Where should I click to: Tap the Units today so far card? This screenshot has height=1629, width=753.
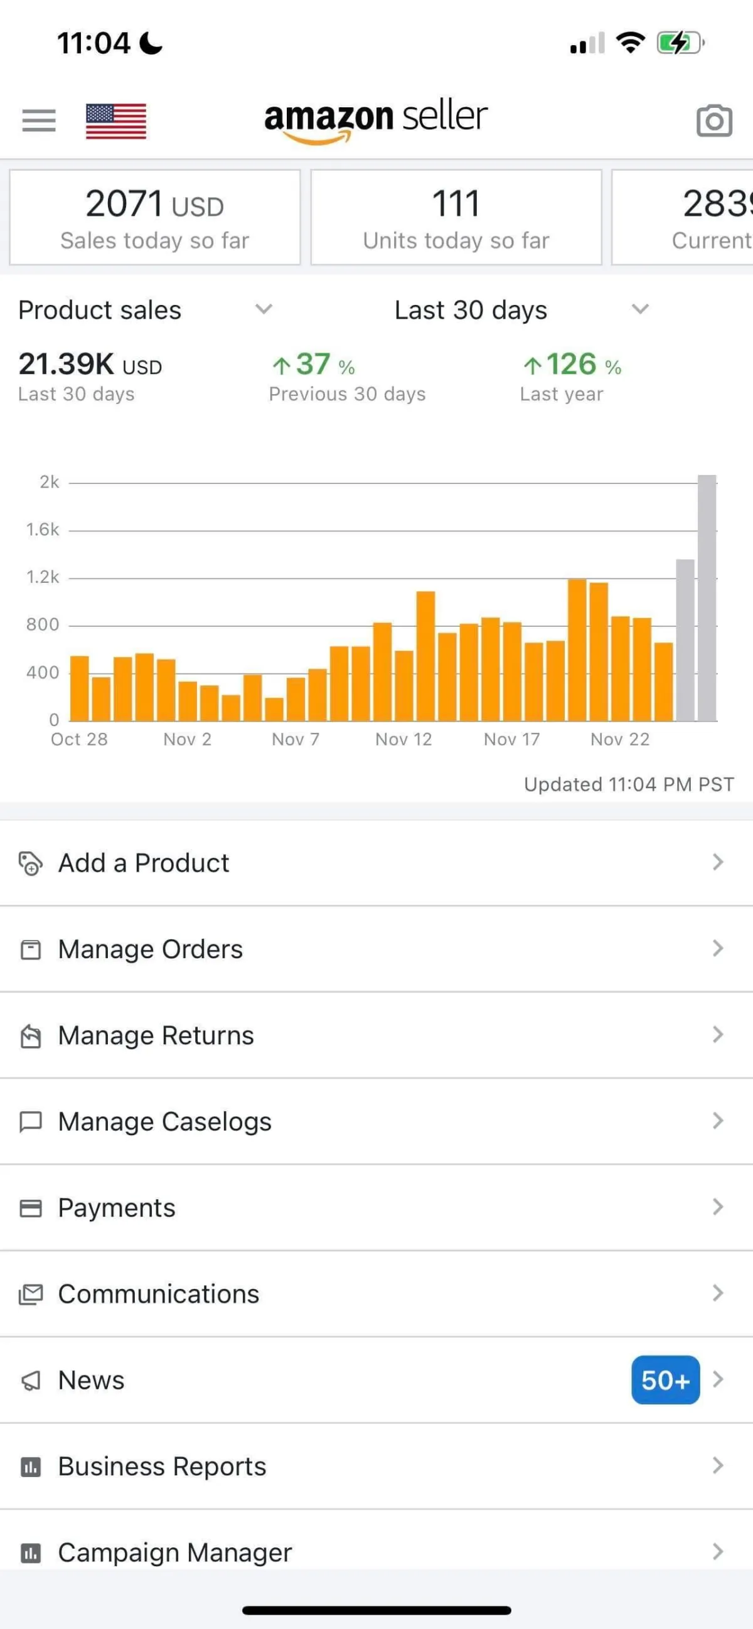point(456,218)
